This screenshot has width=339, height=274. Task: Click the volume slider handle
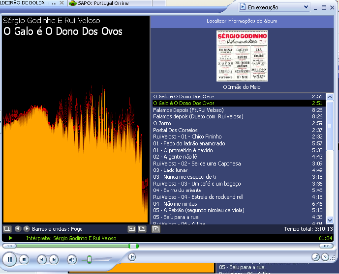89,259
